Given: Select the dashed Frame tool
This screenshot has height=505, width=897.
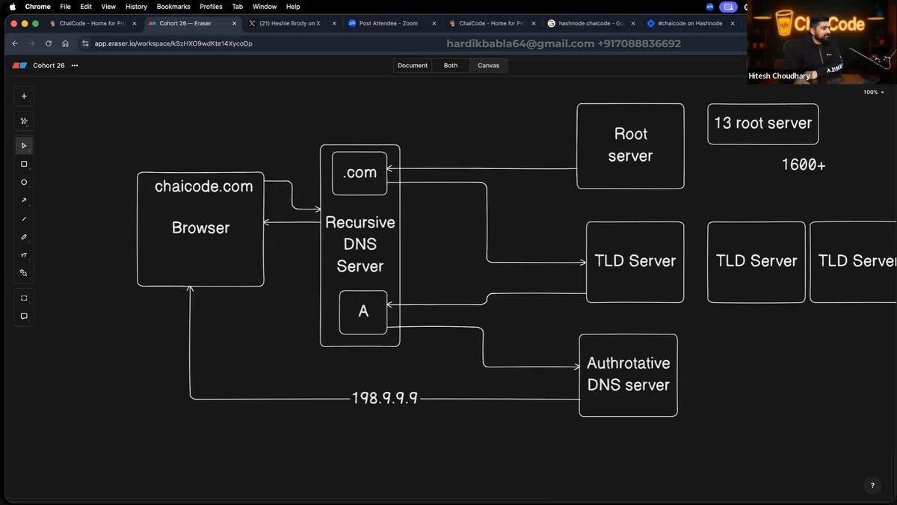Looking at the screenshot, I should [x=24, y=299].
